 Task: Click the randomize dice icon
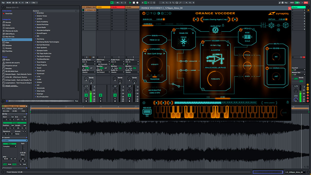tap(285, 26)
